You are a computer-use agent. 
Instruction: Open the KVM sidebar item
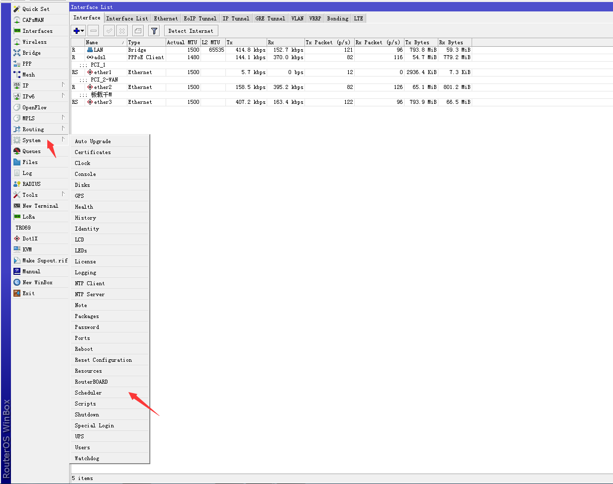40,249
